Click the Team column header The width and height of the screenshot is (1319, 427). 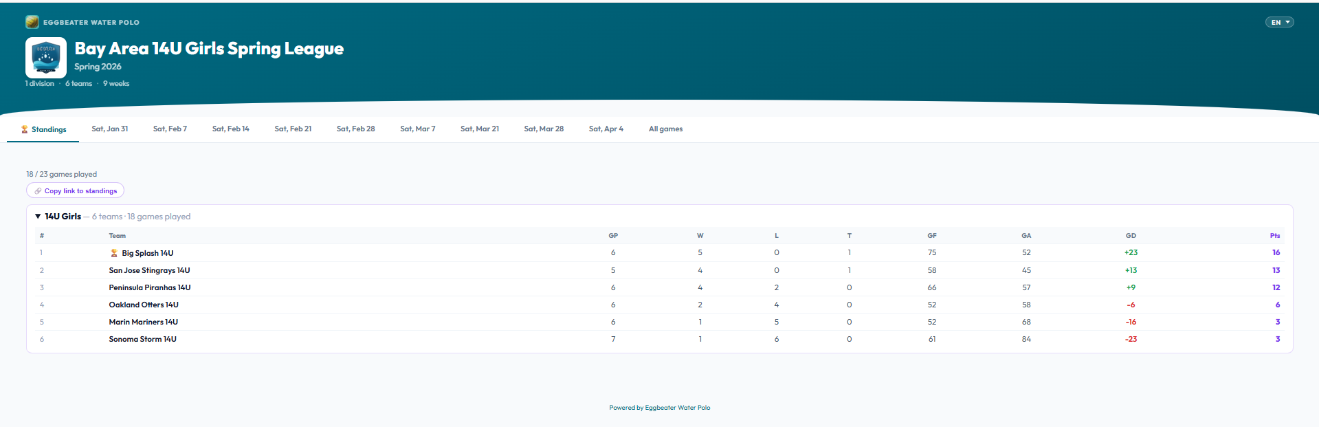click(x=117, y=235)
